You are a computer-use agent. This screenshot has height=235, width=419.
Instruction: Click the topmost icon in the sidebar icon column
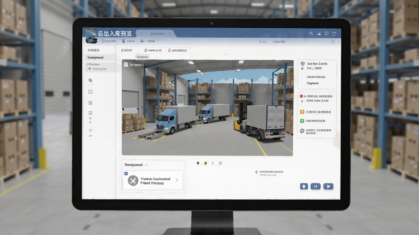pyautogui.click(x=90, y=80)
